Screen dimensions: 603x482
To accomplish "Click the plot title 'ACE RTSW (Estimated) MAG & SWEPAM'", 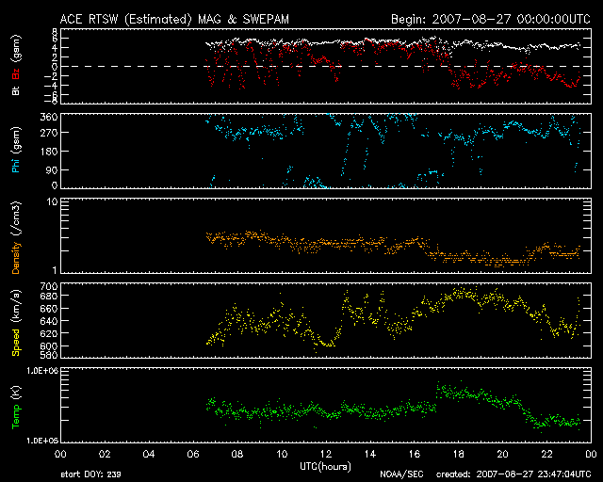I will [174, 19].
